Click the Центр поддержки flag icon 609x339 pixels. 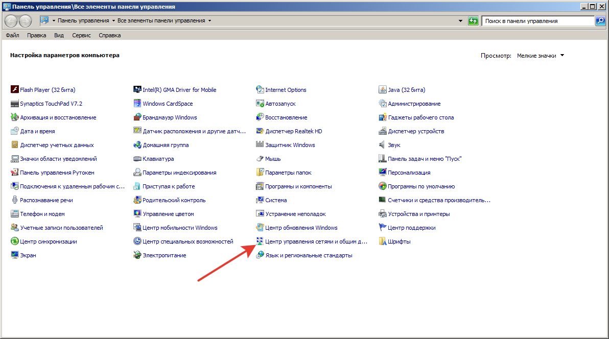click(383, 228)
